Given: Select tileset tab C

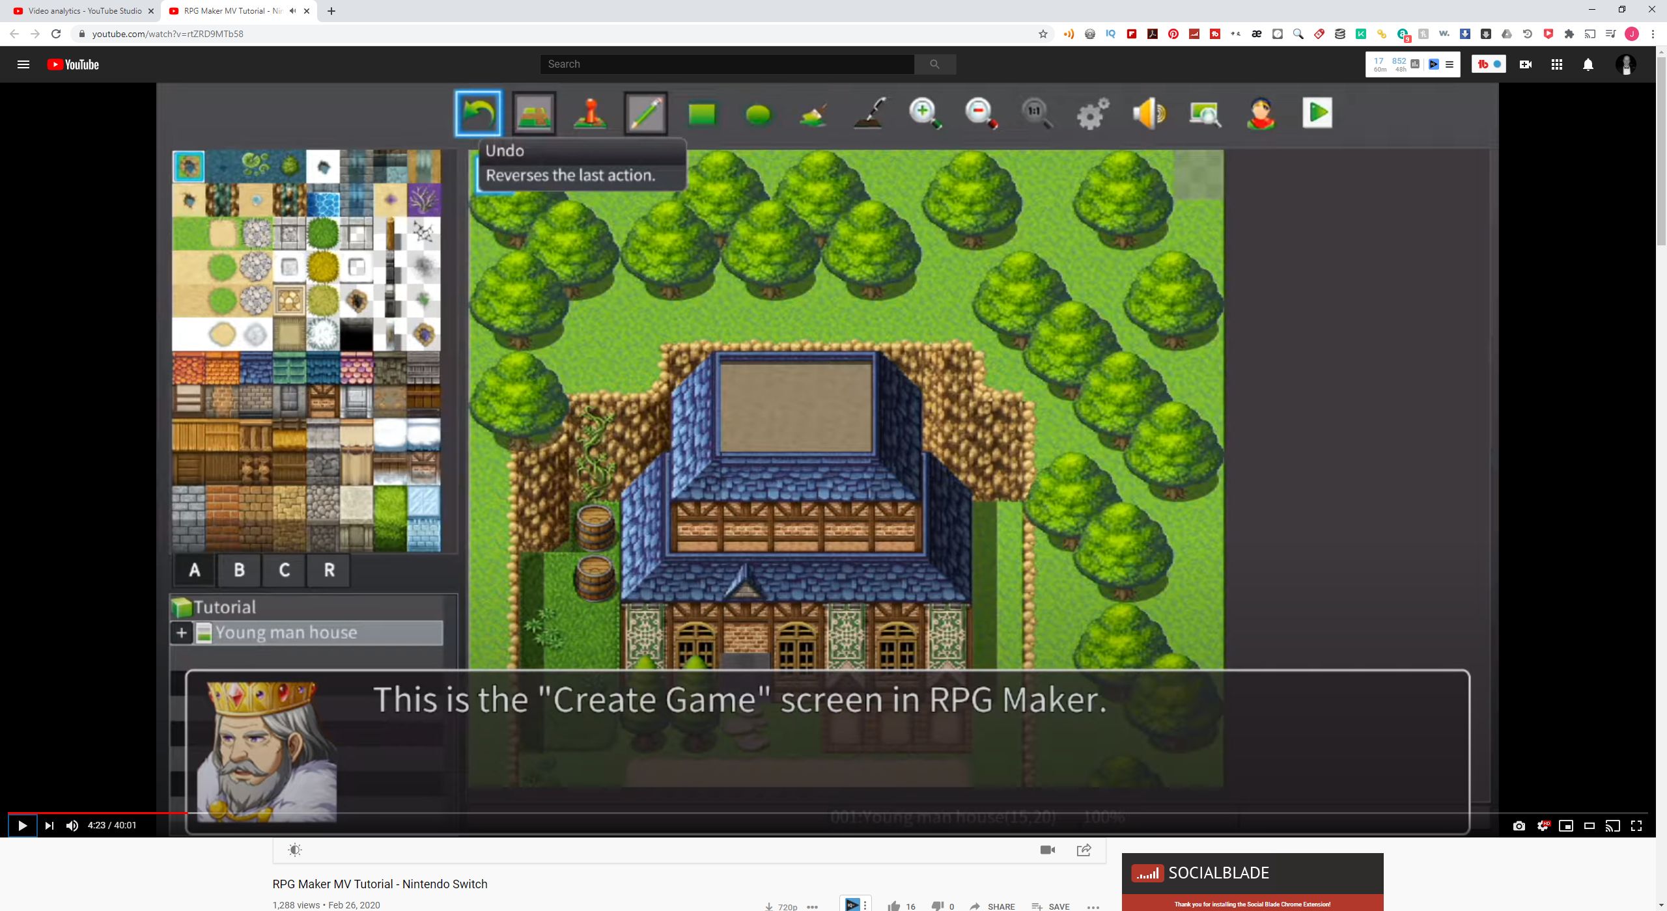Looking at the screenshot, I should (284, 570).
